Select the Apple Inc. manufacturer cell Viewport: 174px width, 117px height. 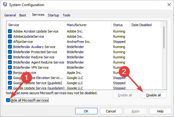(x=74, y=73)
